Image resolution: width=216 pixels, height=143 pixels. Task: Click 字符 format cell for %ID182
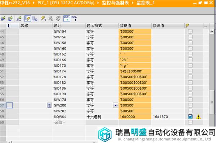(x=102, y=82)
